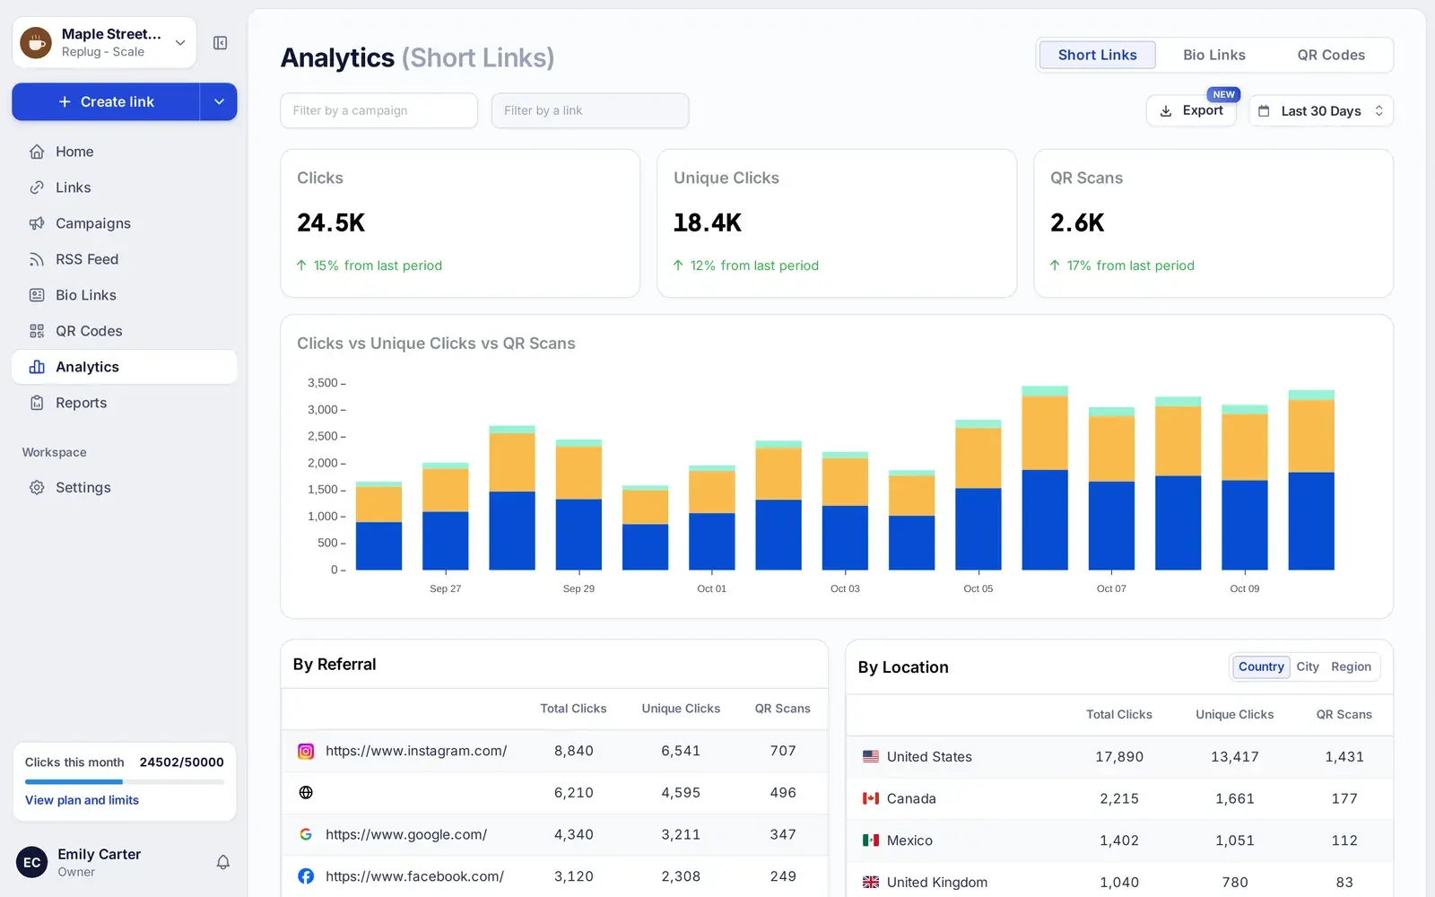Click the Settings gear icon
The image size is (1435, 897).
pyautogui.click(x=37, y=487)
